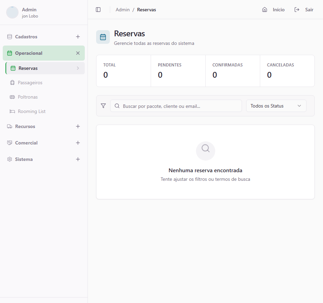The width and height of the screenshot is (323, 303).
Task: Click the home icon beside Início
Action: point(265,10)
